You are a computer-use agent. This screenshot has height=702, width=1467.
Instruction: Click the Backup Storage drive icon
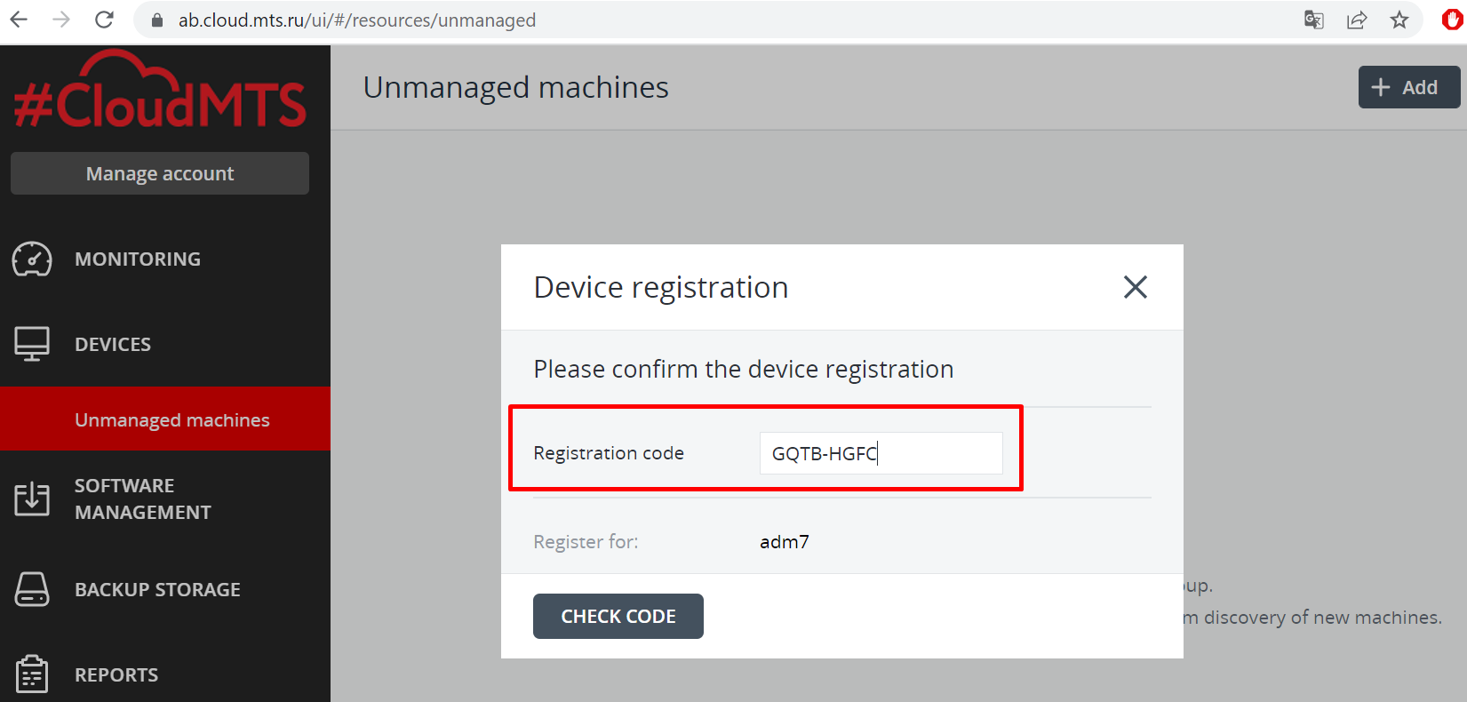(32, 589)
